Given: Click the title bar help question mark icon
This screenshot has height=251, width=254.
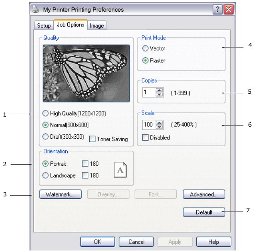Looking at the screenshot, I should coord(217,10).
